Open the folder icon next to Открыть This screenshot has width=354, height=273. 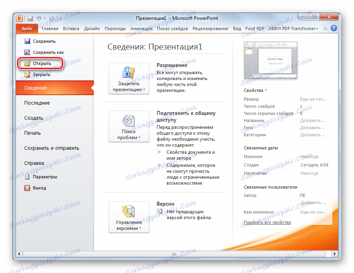(27, 63)
